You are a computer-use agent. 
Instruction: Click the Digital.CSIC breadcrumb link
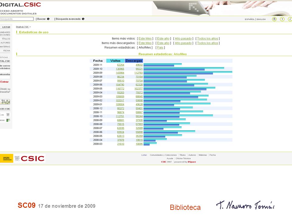[x=22, y=27]
